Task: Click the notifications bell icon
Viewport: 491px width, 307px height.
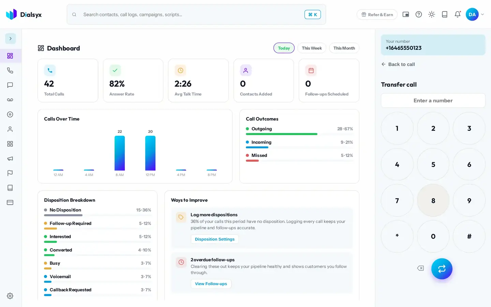Action: point(458,14)
